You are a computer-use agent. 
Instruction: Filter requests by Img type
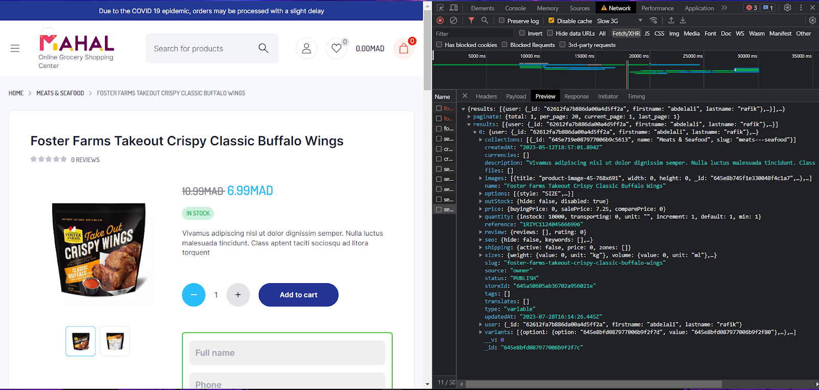[x=674, y=33]
